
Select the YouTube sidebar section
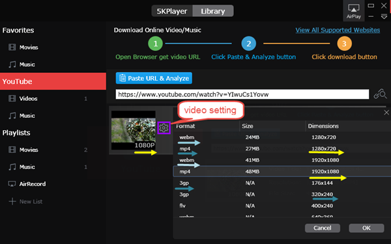click(x=53, y=81)
